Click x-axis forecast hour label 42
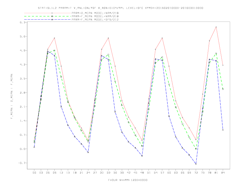The image size is (243, 188). point(129,173)
